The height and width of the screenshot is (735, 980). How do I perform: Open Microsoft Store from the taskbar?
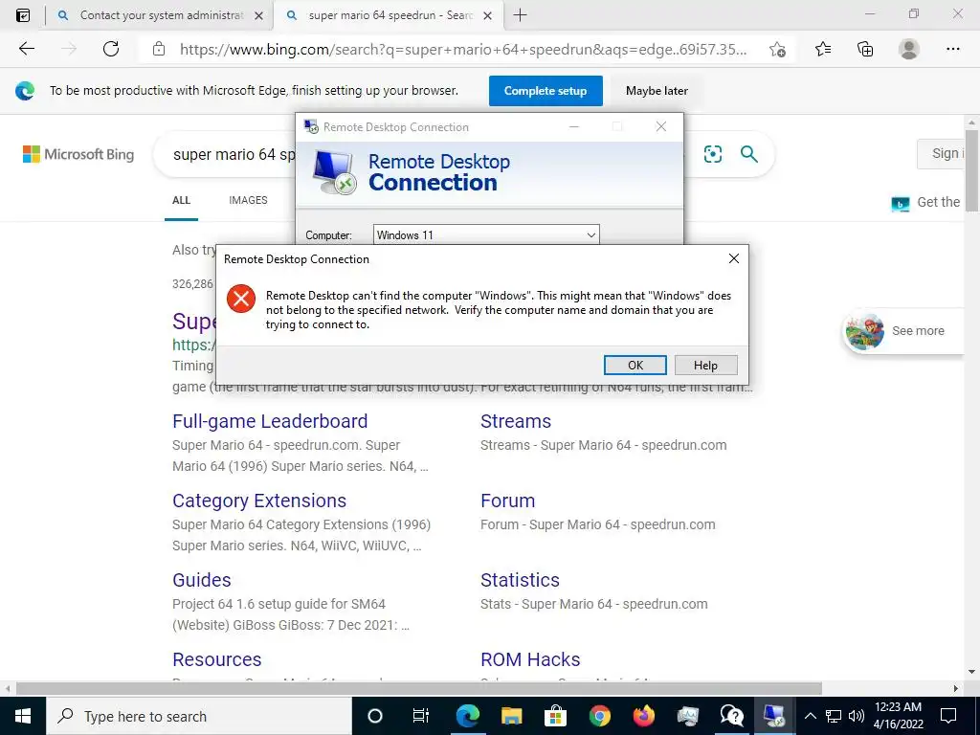click(x=555, y=716)
